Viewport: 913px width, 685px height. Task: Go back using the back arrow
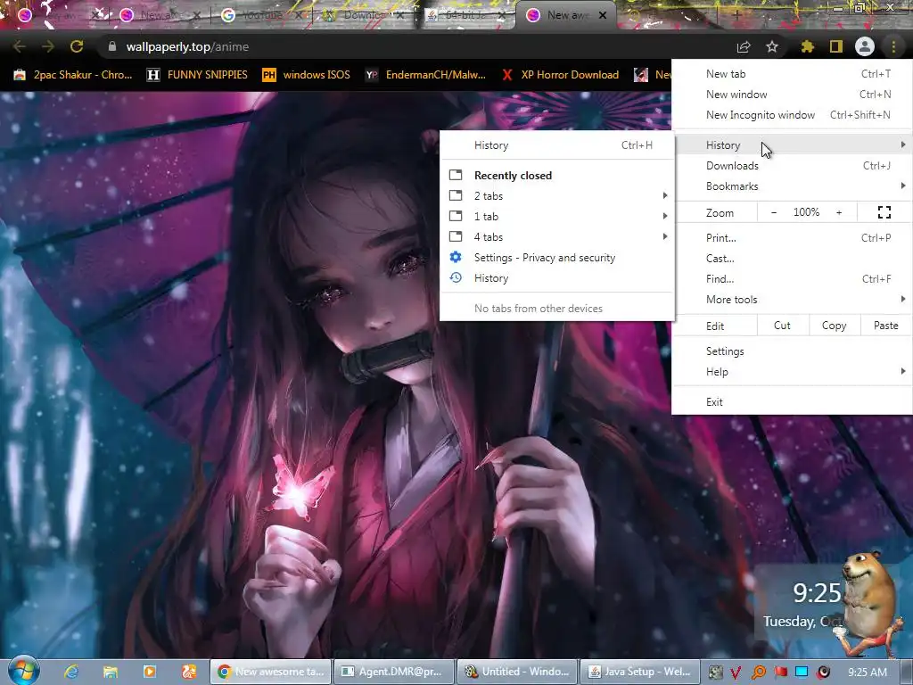[x=20, y=46]
